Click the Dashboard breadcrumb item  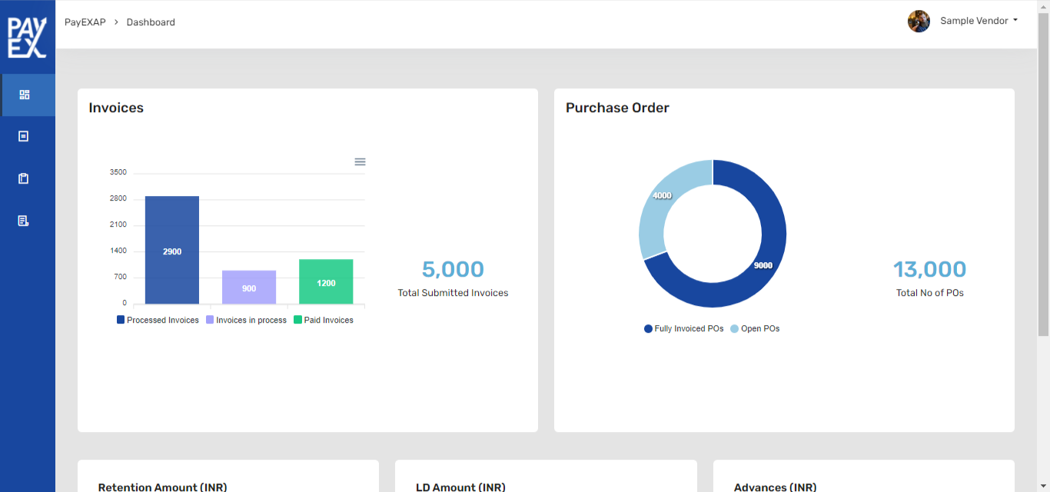[x=151, y=22]
